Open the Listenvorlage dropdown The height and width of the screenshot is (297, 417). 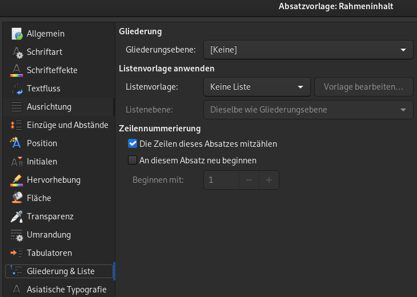coord(256,87)
